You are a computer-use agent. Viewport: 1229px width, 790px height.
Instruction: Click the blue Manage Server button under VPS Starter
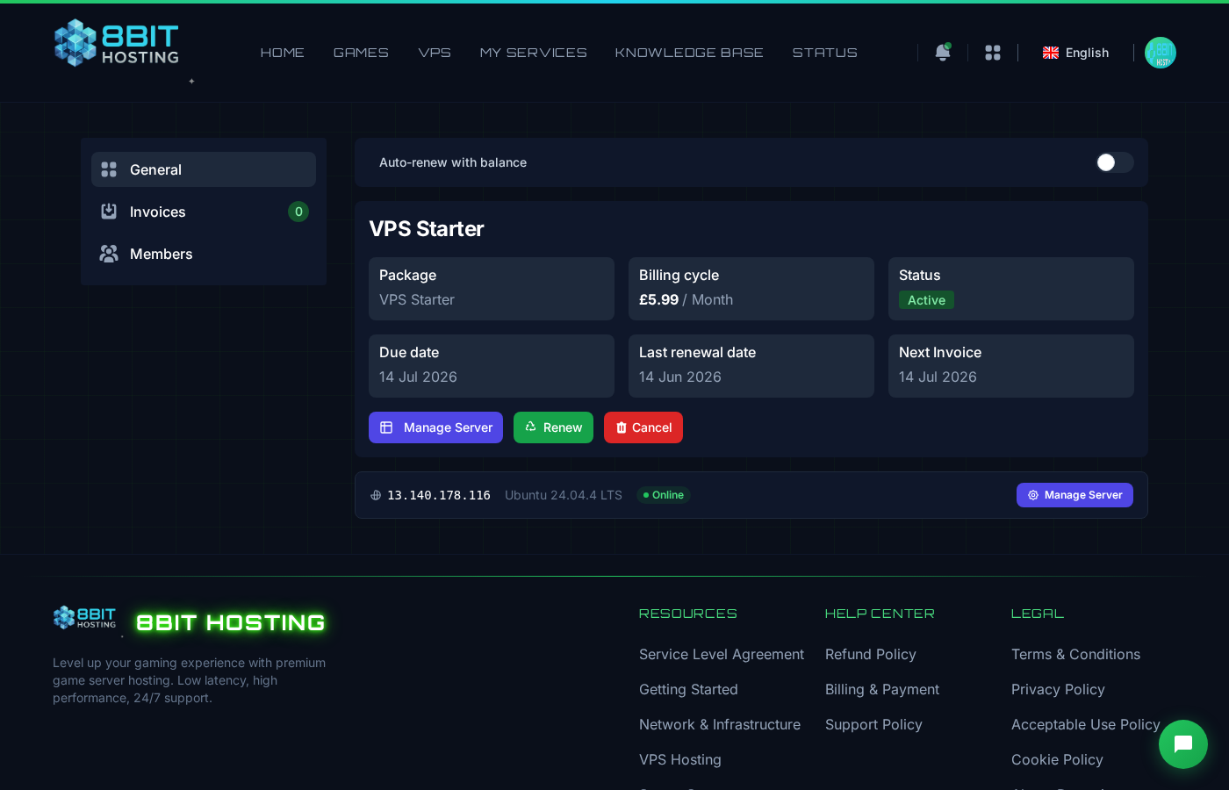pyautogui.click(x=435, y=427)
